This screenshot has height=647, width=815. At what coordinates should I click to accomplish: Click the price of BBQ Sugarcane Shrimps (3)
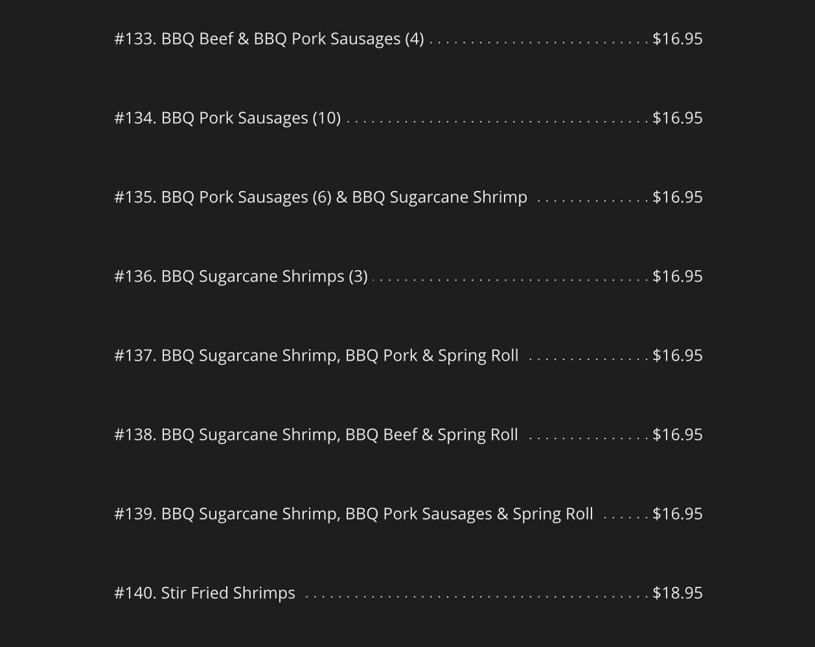(677, 277)
